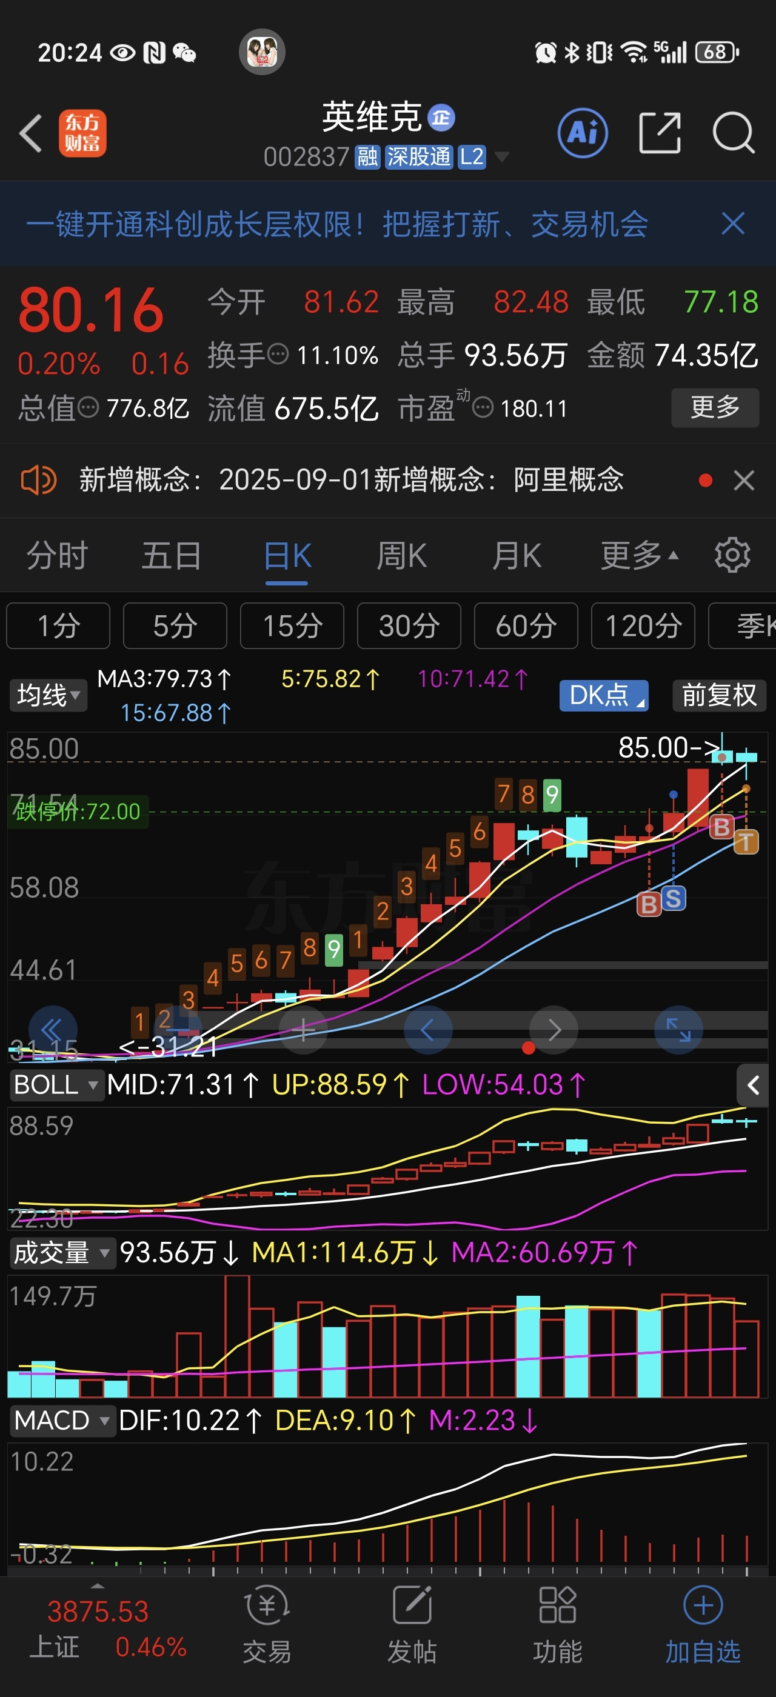Dismiss the 新增概念 news notice
This screenshot has width=776, height=1697.
744,480
